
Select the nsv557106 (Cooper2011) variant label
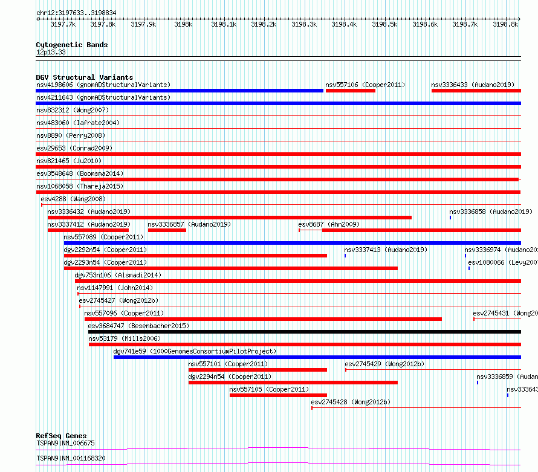pos(365,85)
